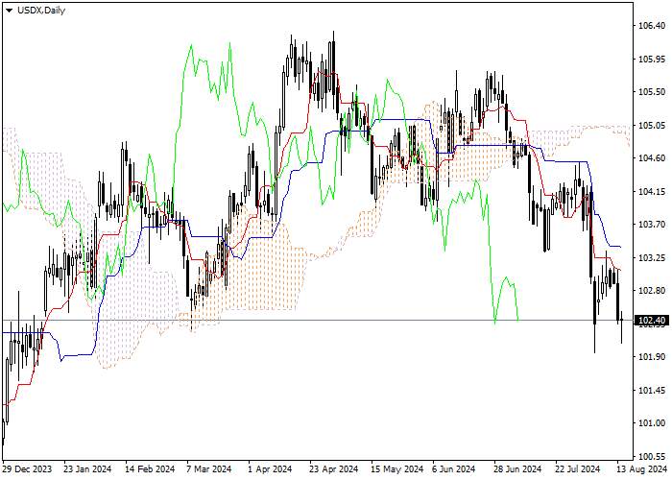Select the USDX,Daily chart title

41,11
